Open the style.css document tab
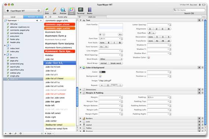The image size is (209, 139). (x=92, y=17)
